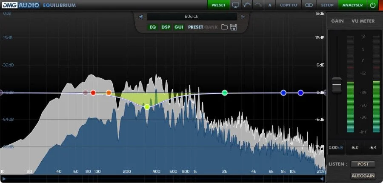Screen dimensions: 383x183
Task: Select the green EQ band node near 2k
Action: [225, 93]
